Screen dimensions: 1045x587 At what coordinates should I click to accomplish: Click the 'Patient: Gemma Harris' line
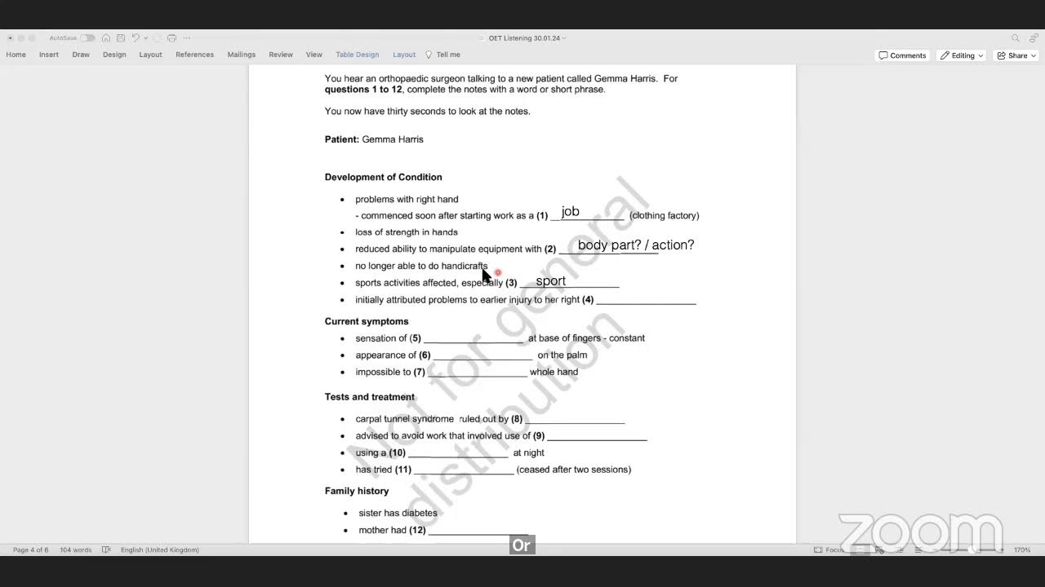coord(374,139)
